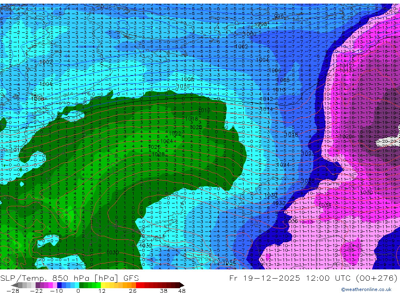Click the '996' isobar label
This screenshot has height=293, width=400.
click(x=278, y=16)
